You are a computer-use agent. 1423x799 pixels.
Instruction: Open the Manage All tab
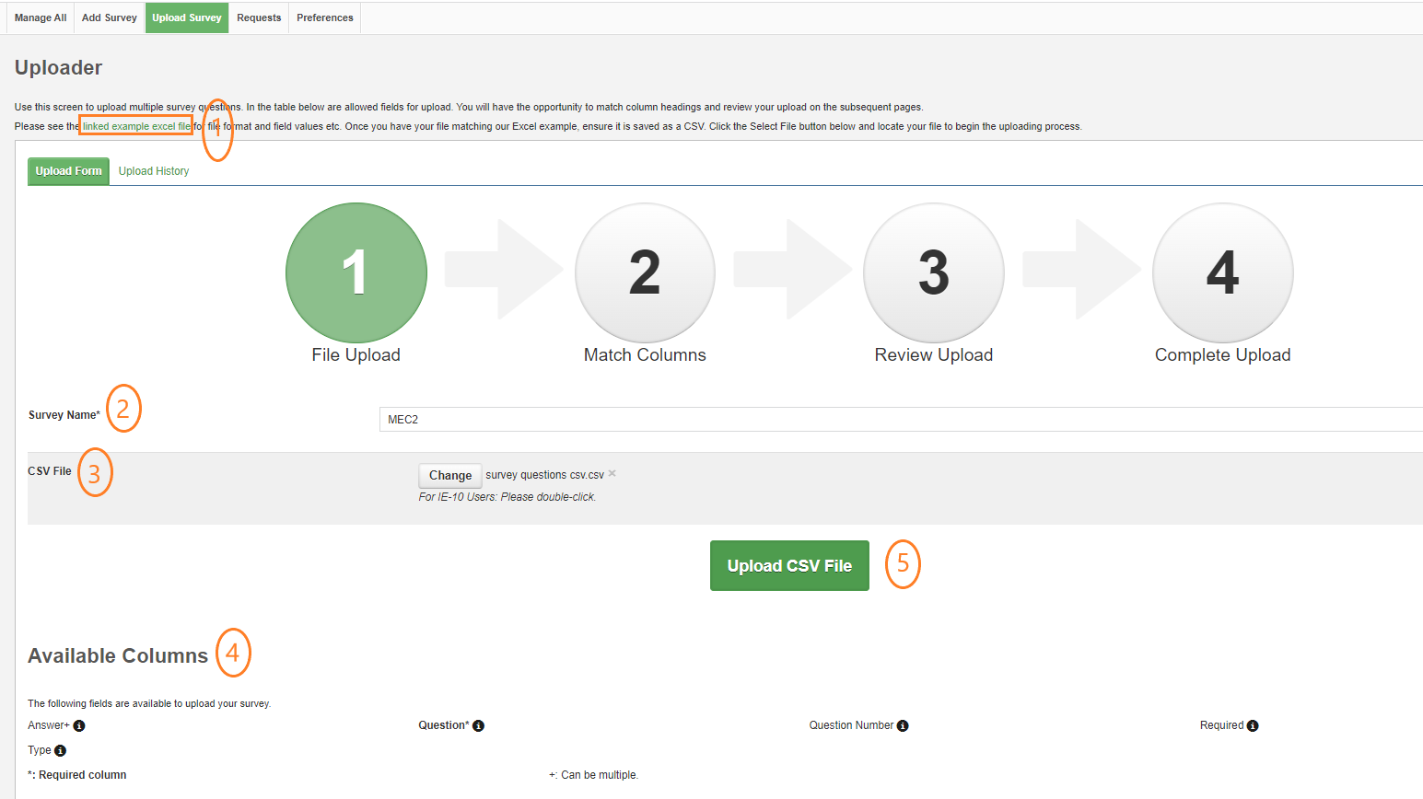point(41,17)
